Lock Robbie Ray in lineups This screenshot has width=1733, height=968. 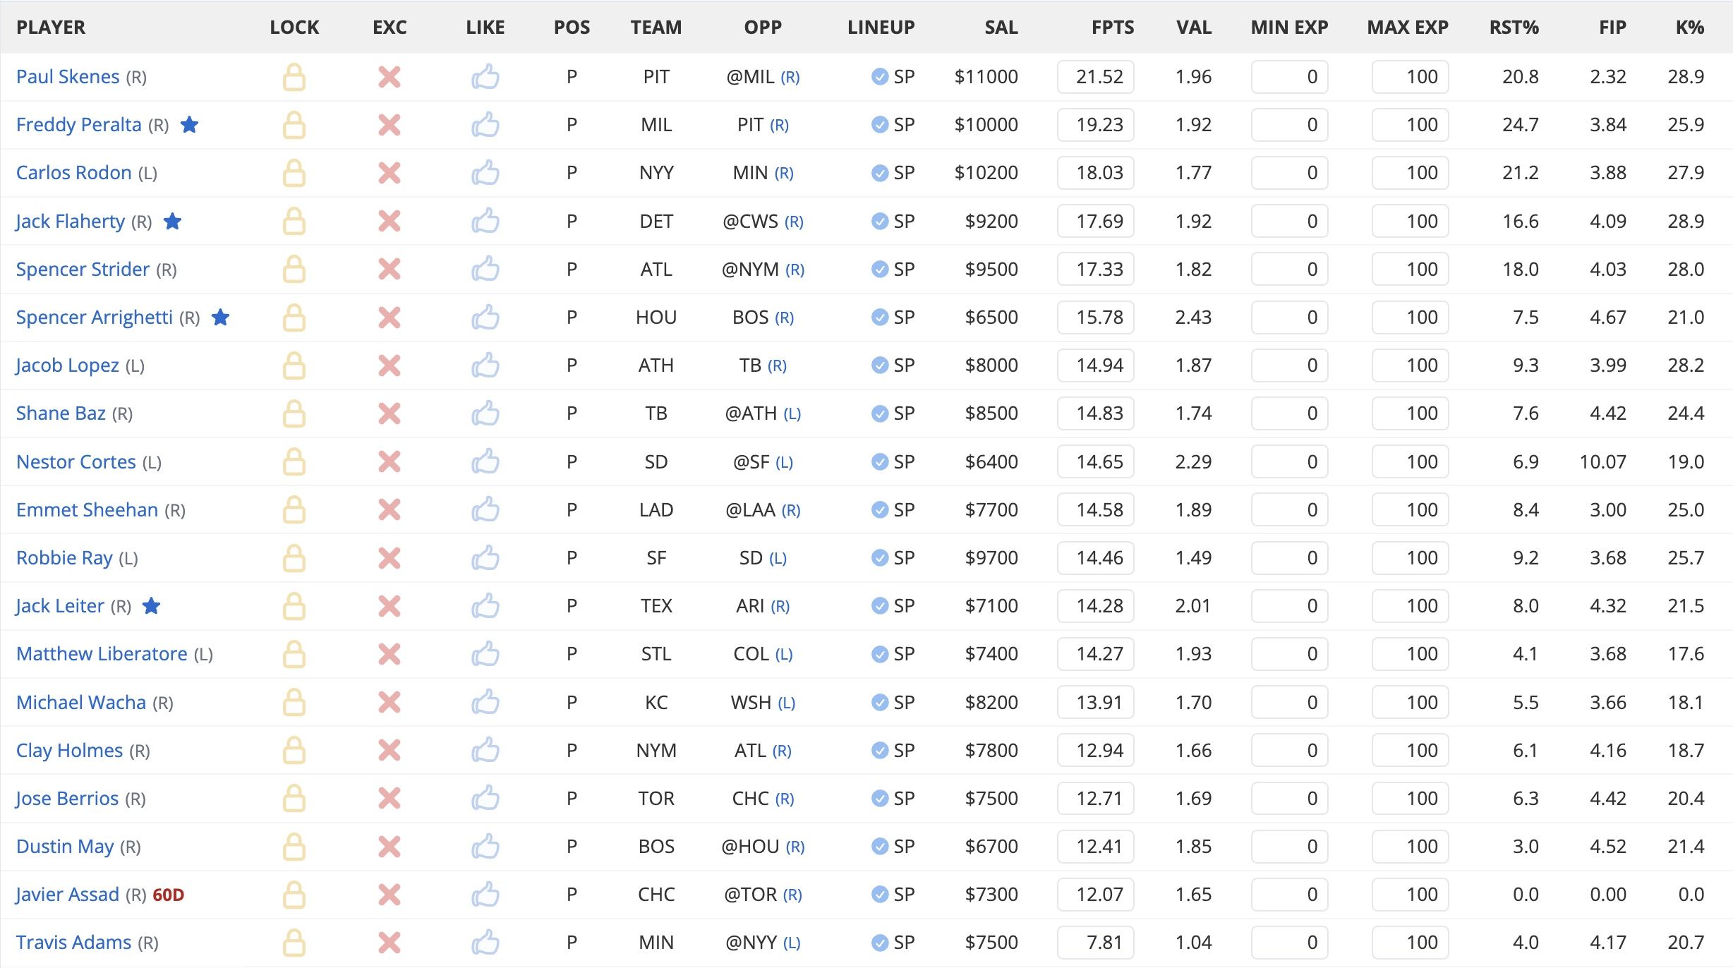(x=294, y=558)
